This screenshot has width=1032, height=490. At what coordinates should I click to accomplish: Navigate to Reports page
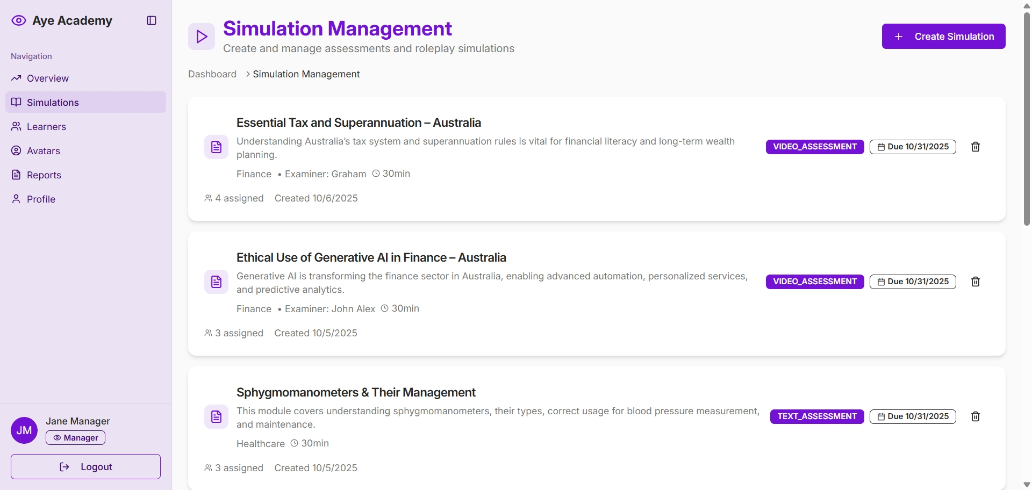point(44,175)
